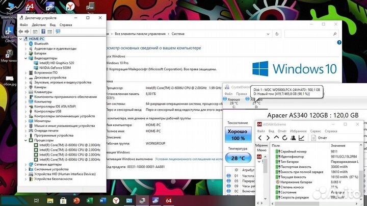This screenshot has width=367, height=206.
Task: Expand Дисковые устройства category
Action: click(x=26, y=78)
